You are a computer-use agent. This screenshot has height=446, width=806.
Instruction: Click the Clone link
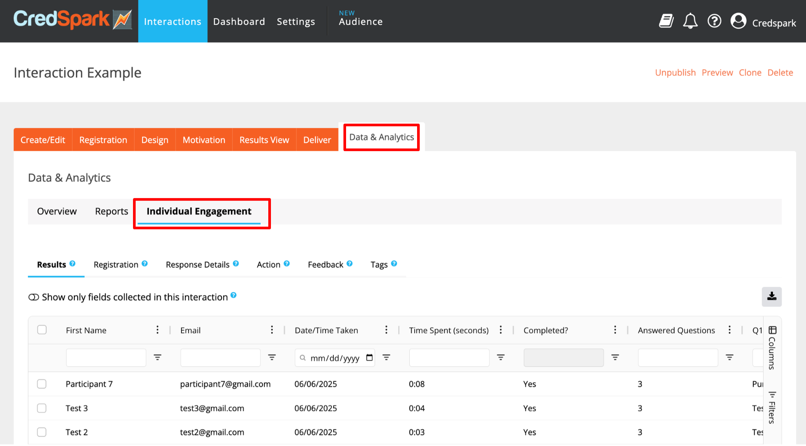(750, 73)
